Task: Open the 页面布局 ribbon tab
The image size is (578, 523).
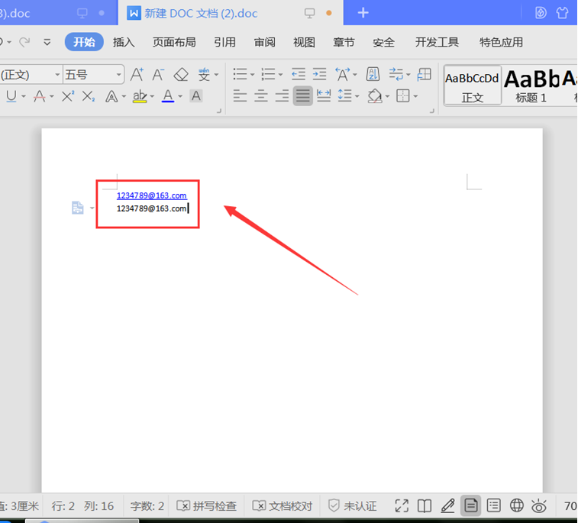Action: tap(174, 43)
